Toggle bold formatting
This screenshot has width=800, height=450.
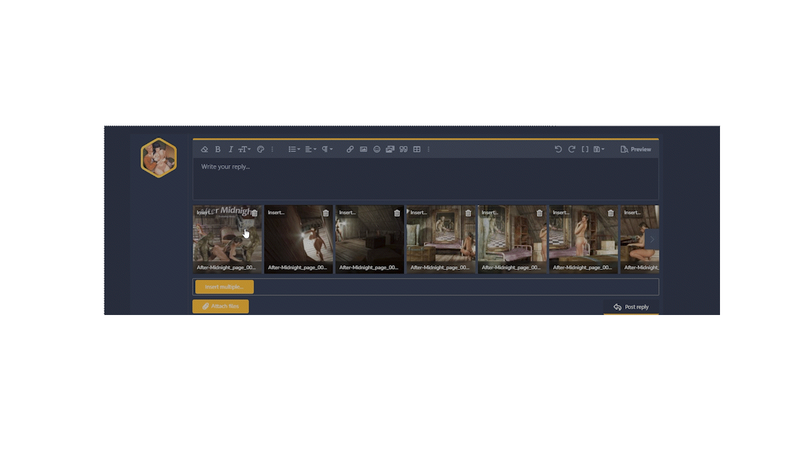(x=217, y=149)
